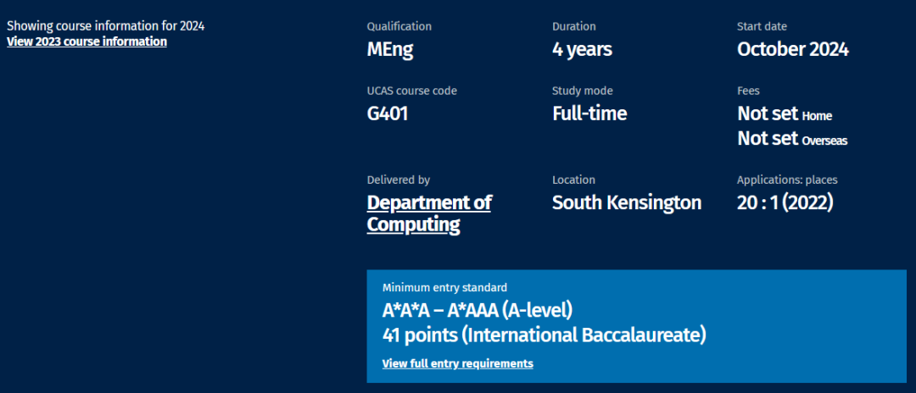916x393 pixels.
Task: Click the Minimum entry standard heading
Action: [x=444, y=288]
